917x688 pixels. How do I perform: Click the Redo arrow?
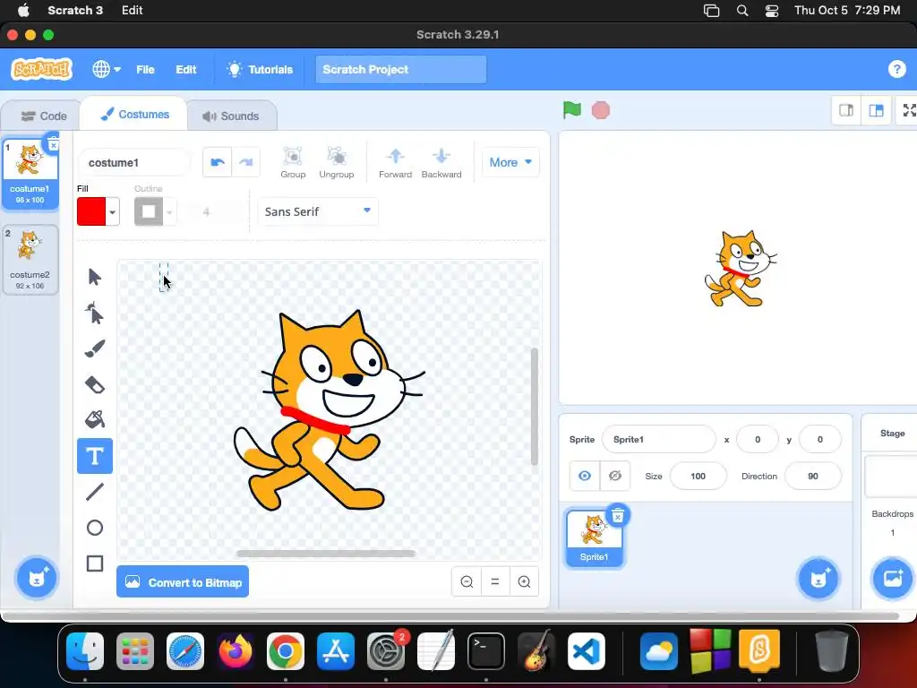pos(245,162)
